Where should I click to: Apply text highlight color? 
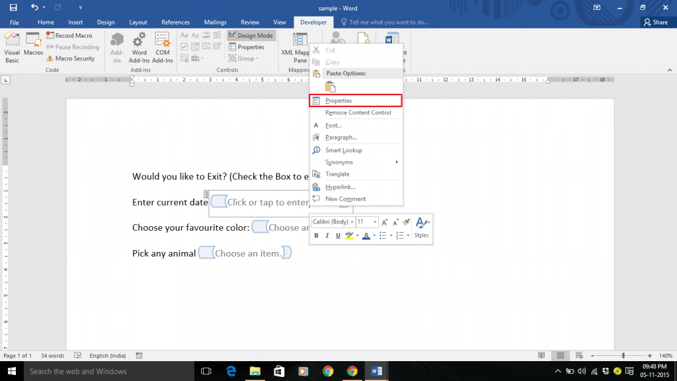click(x=348, y=235)
